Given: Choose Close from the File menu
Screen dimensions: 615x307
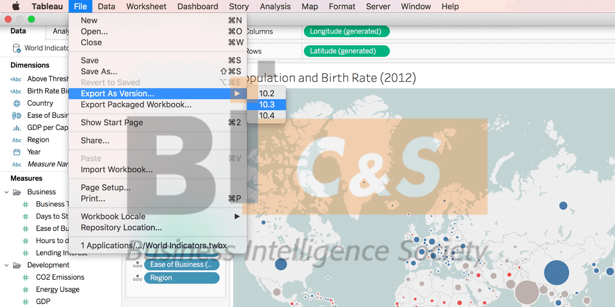Looking at the screenshot, I should click(158, 43).
